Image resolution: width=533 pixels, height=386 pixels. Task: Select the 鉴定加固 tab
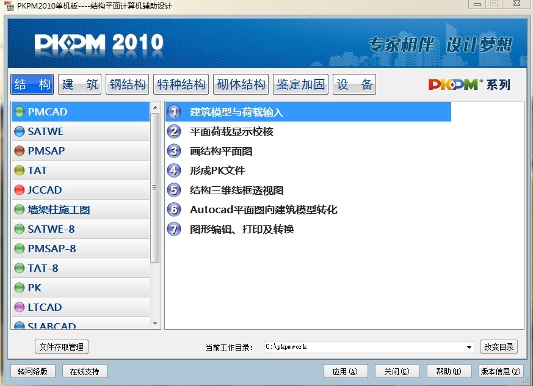click(301, 84)
